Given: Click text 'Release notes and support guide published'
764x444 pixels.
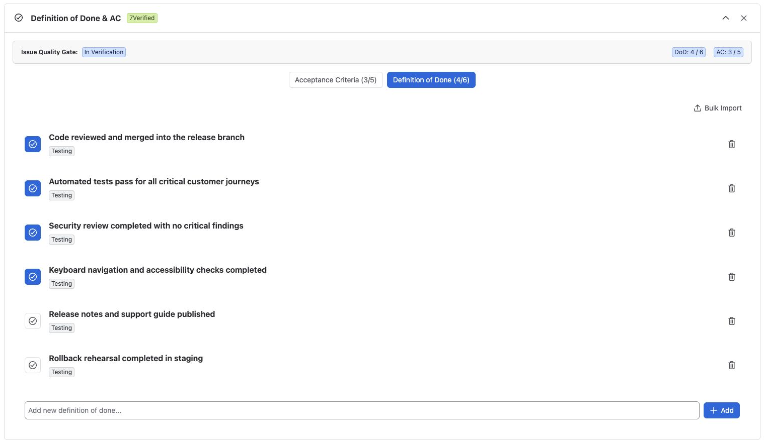Looking at the screenshot, I should point(132,314).
